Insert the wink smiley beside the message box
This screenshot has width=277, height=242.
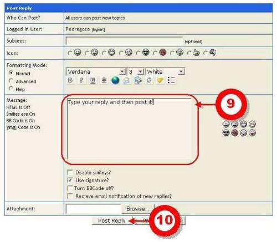click(252, 124)
